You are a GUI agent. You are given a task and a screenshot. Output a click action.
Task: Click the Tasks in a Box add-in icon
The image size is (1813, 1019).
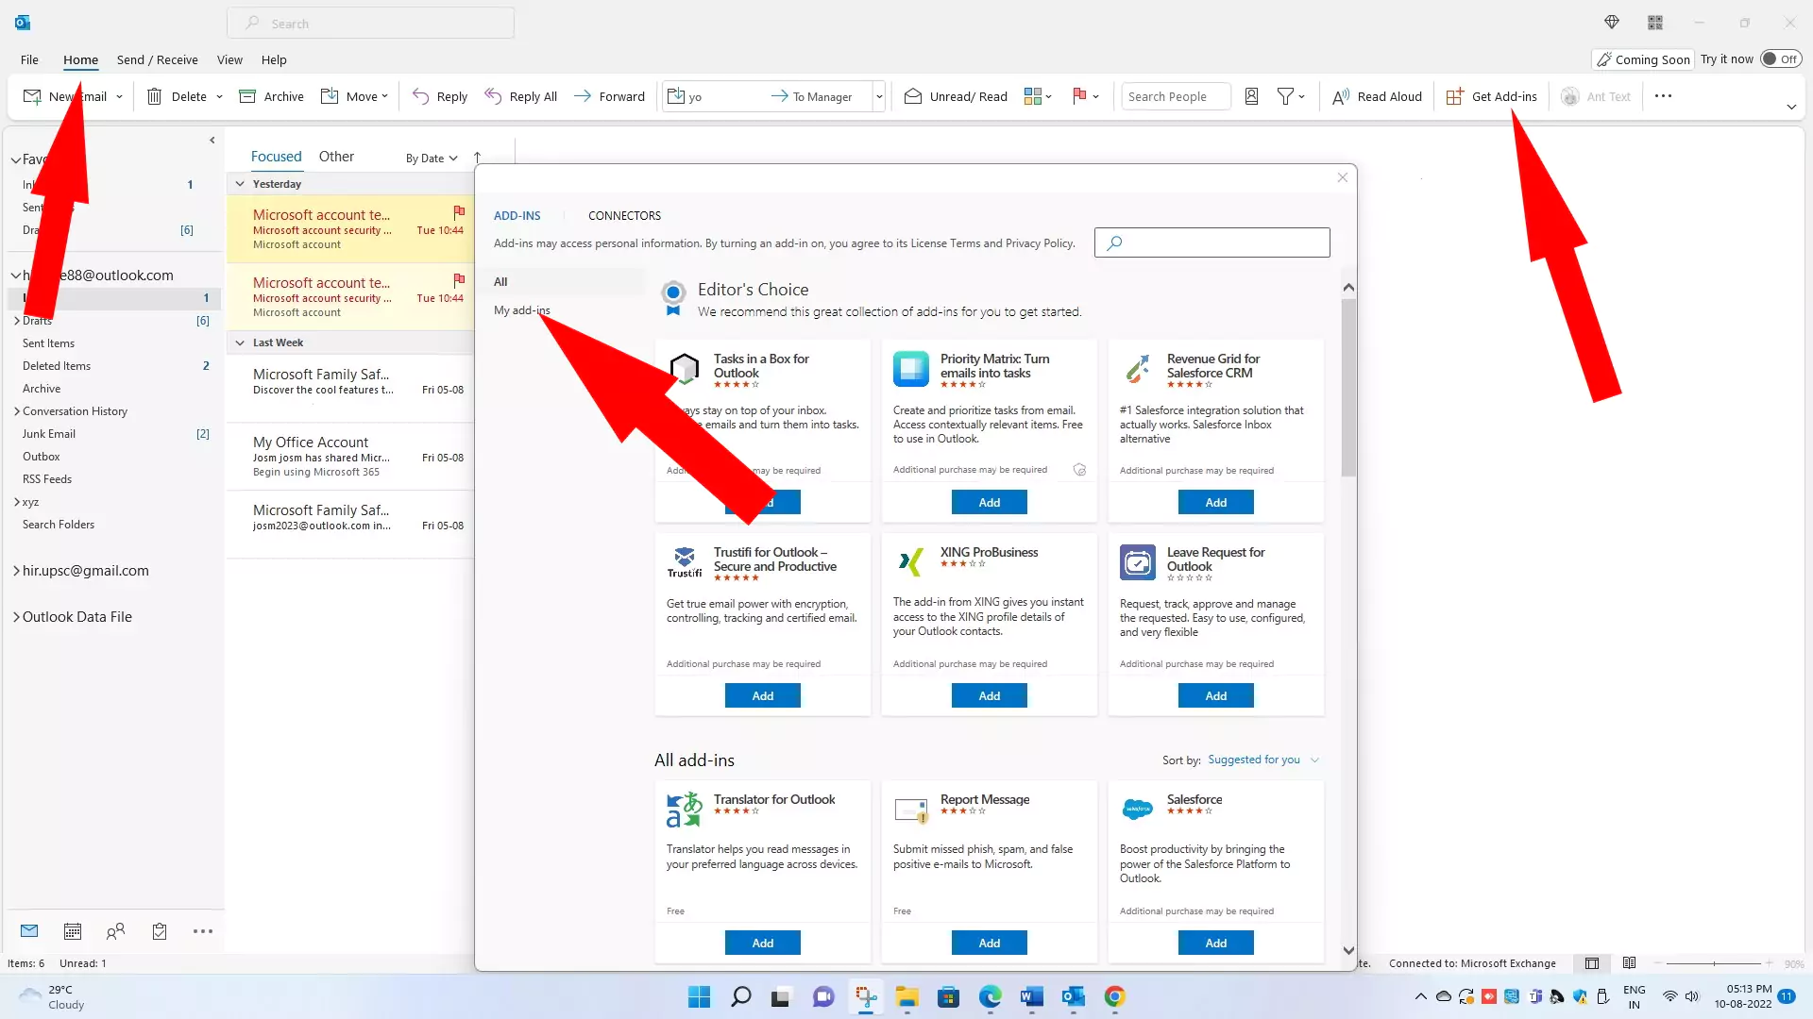coord(684,369)
